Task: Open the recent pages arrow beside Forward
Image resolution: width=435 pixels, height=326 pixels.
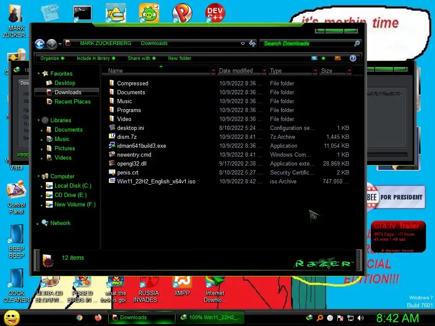Action: pos(60,44)
